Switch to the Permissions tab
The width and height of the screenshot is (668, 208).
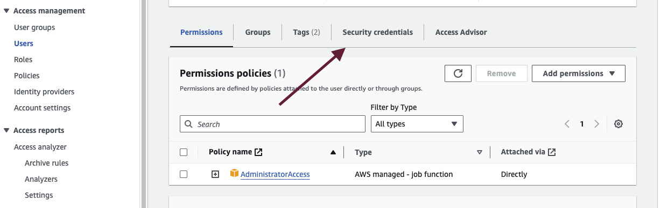coord(201,32)
